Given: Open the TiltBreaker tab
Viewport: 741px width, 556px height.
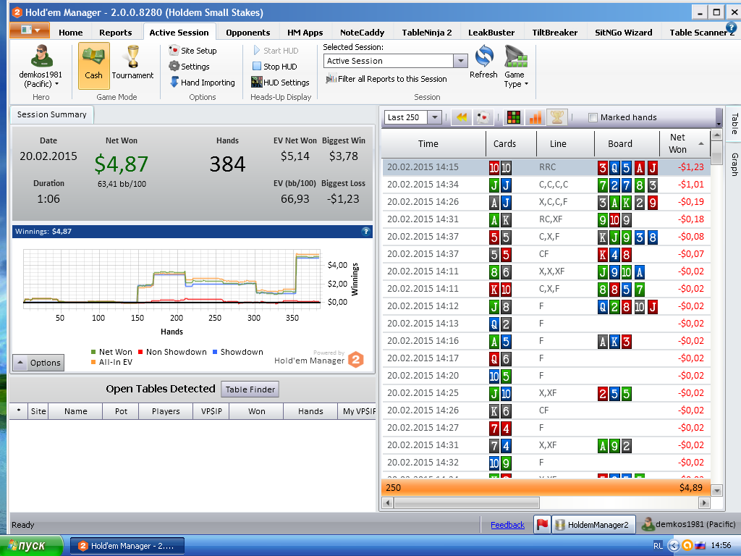Looking at the screenshot, I should 555,32.
